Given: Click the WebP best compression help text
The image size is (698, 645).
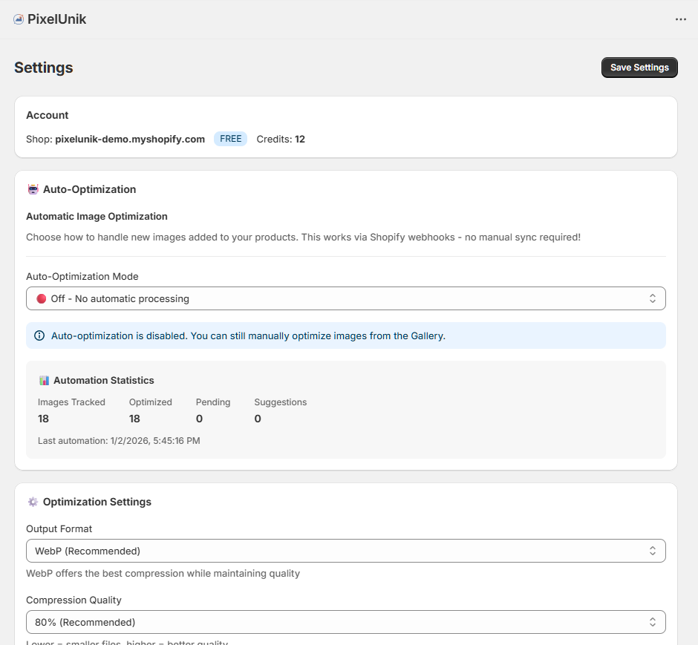Looking at the screenshot, I should (163, 574).
